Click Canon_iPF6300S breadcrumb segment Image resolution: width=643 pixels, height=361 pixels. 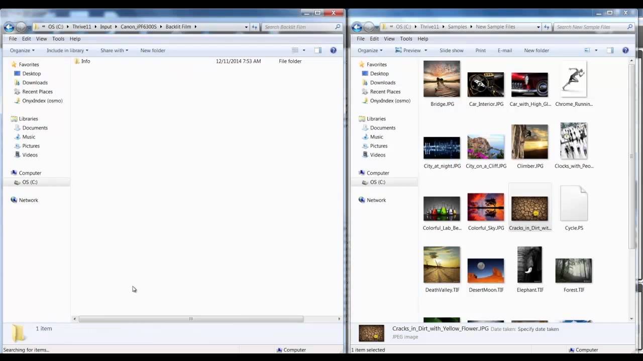tap(139, 27)
